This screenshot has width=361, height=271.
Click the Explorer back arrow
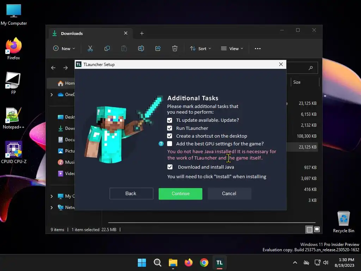coord(53,68)
